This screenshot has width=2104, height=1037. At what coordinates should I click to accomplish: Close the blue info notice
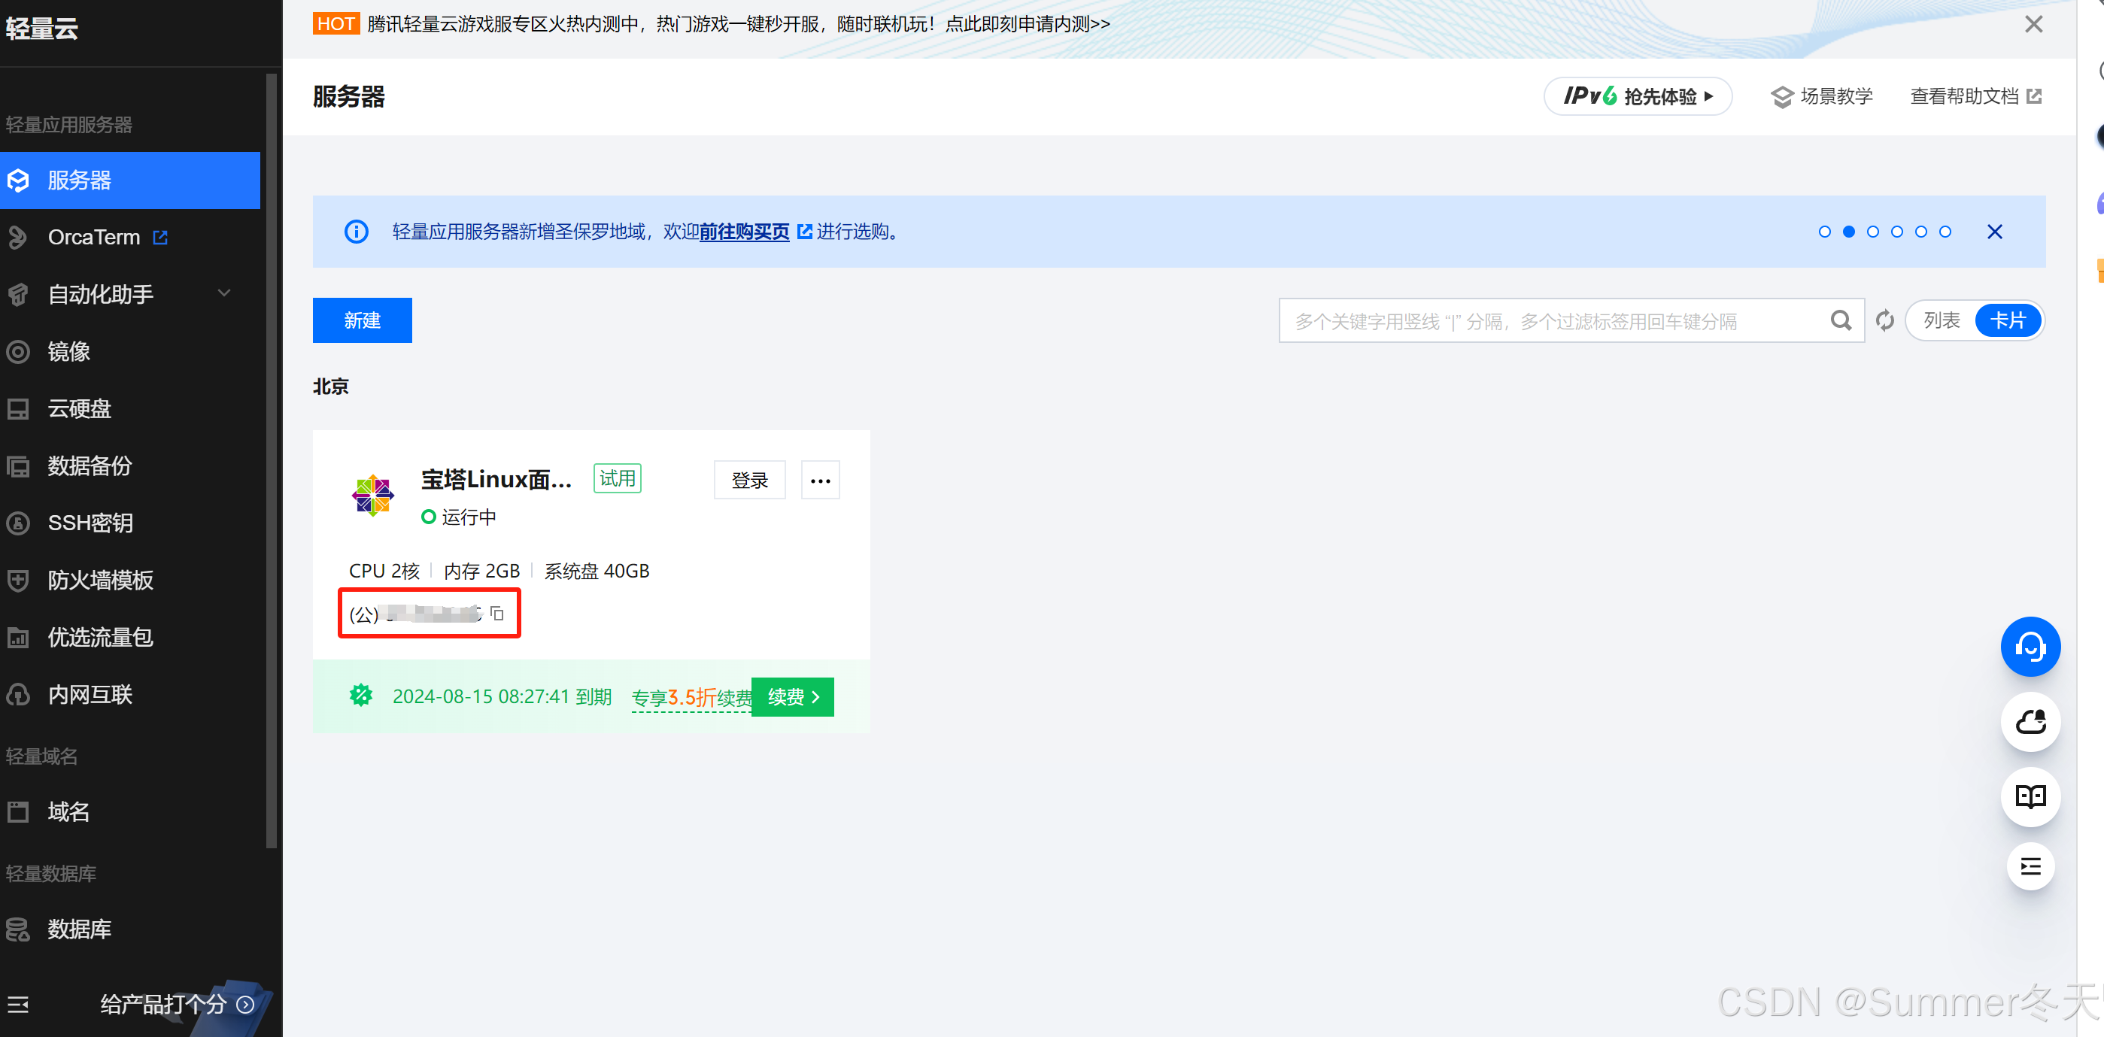click(x=1995, y=232)
